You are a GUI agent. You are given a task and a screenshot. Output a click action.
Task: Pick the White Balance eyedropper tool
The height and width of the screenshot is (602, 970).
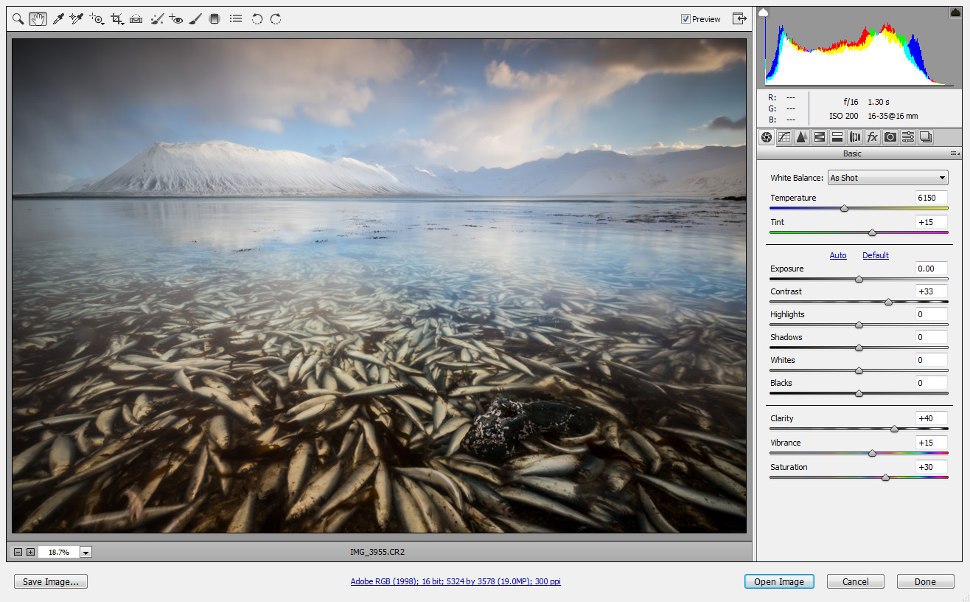(x=58, y=19)
